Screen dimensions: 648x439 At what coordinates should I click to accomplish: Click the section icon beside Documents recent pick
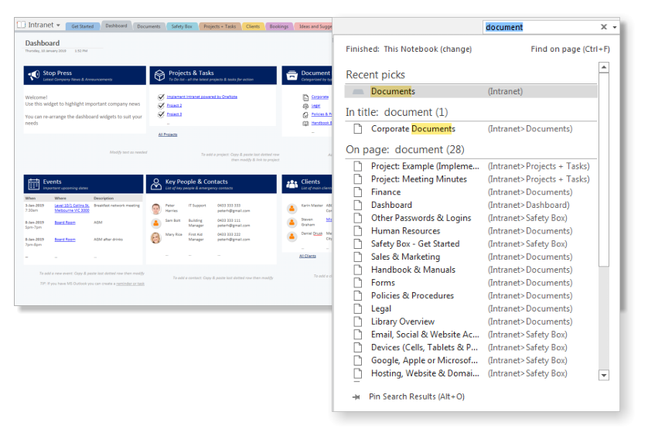tap(358, 91)
